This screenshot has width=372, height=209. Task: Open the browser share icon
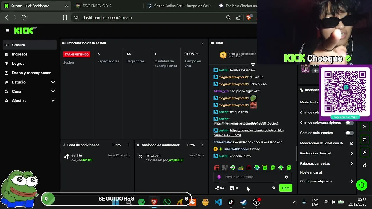coord(238,18)
